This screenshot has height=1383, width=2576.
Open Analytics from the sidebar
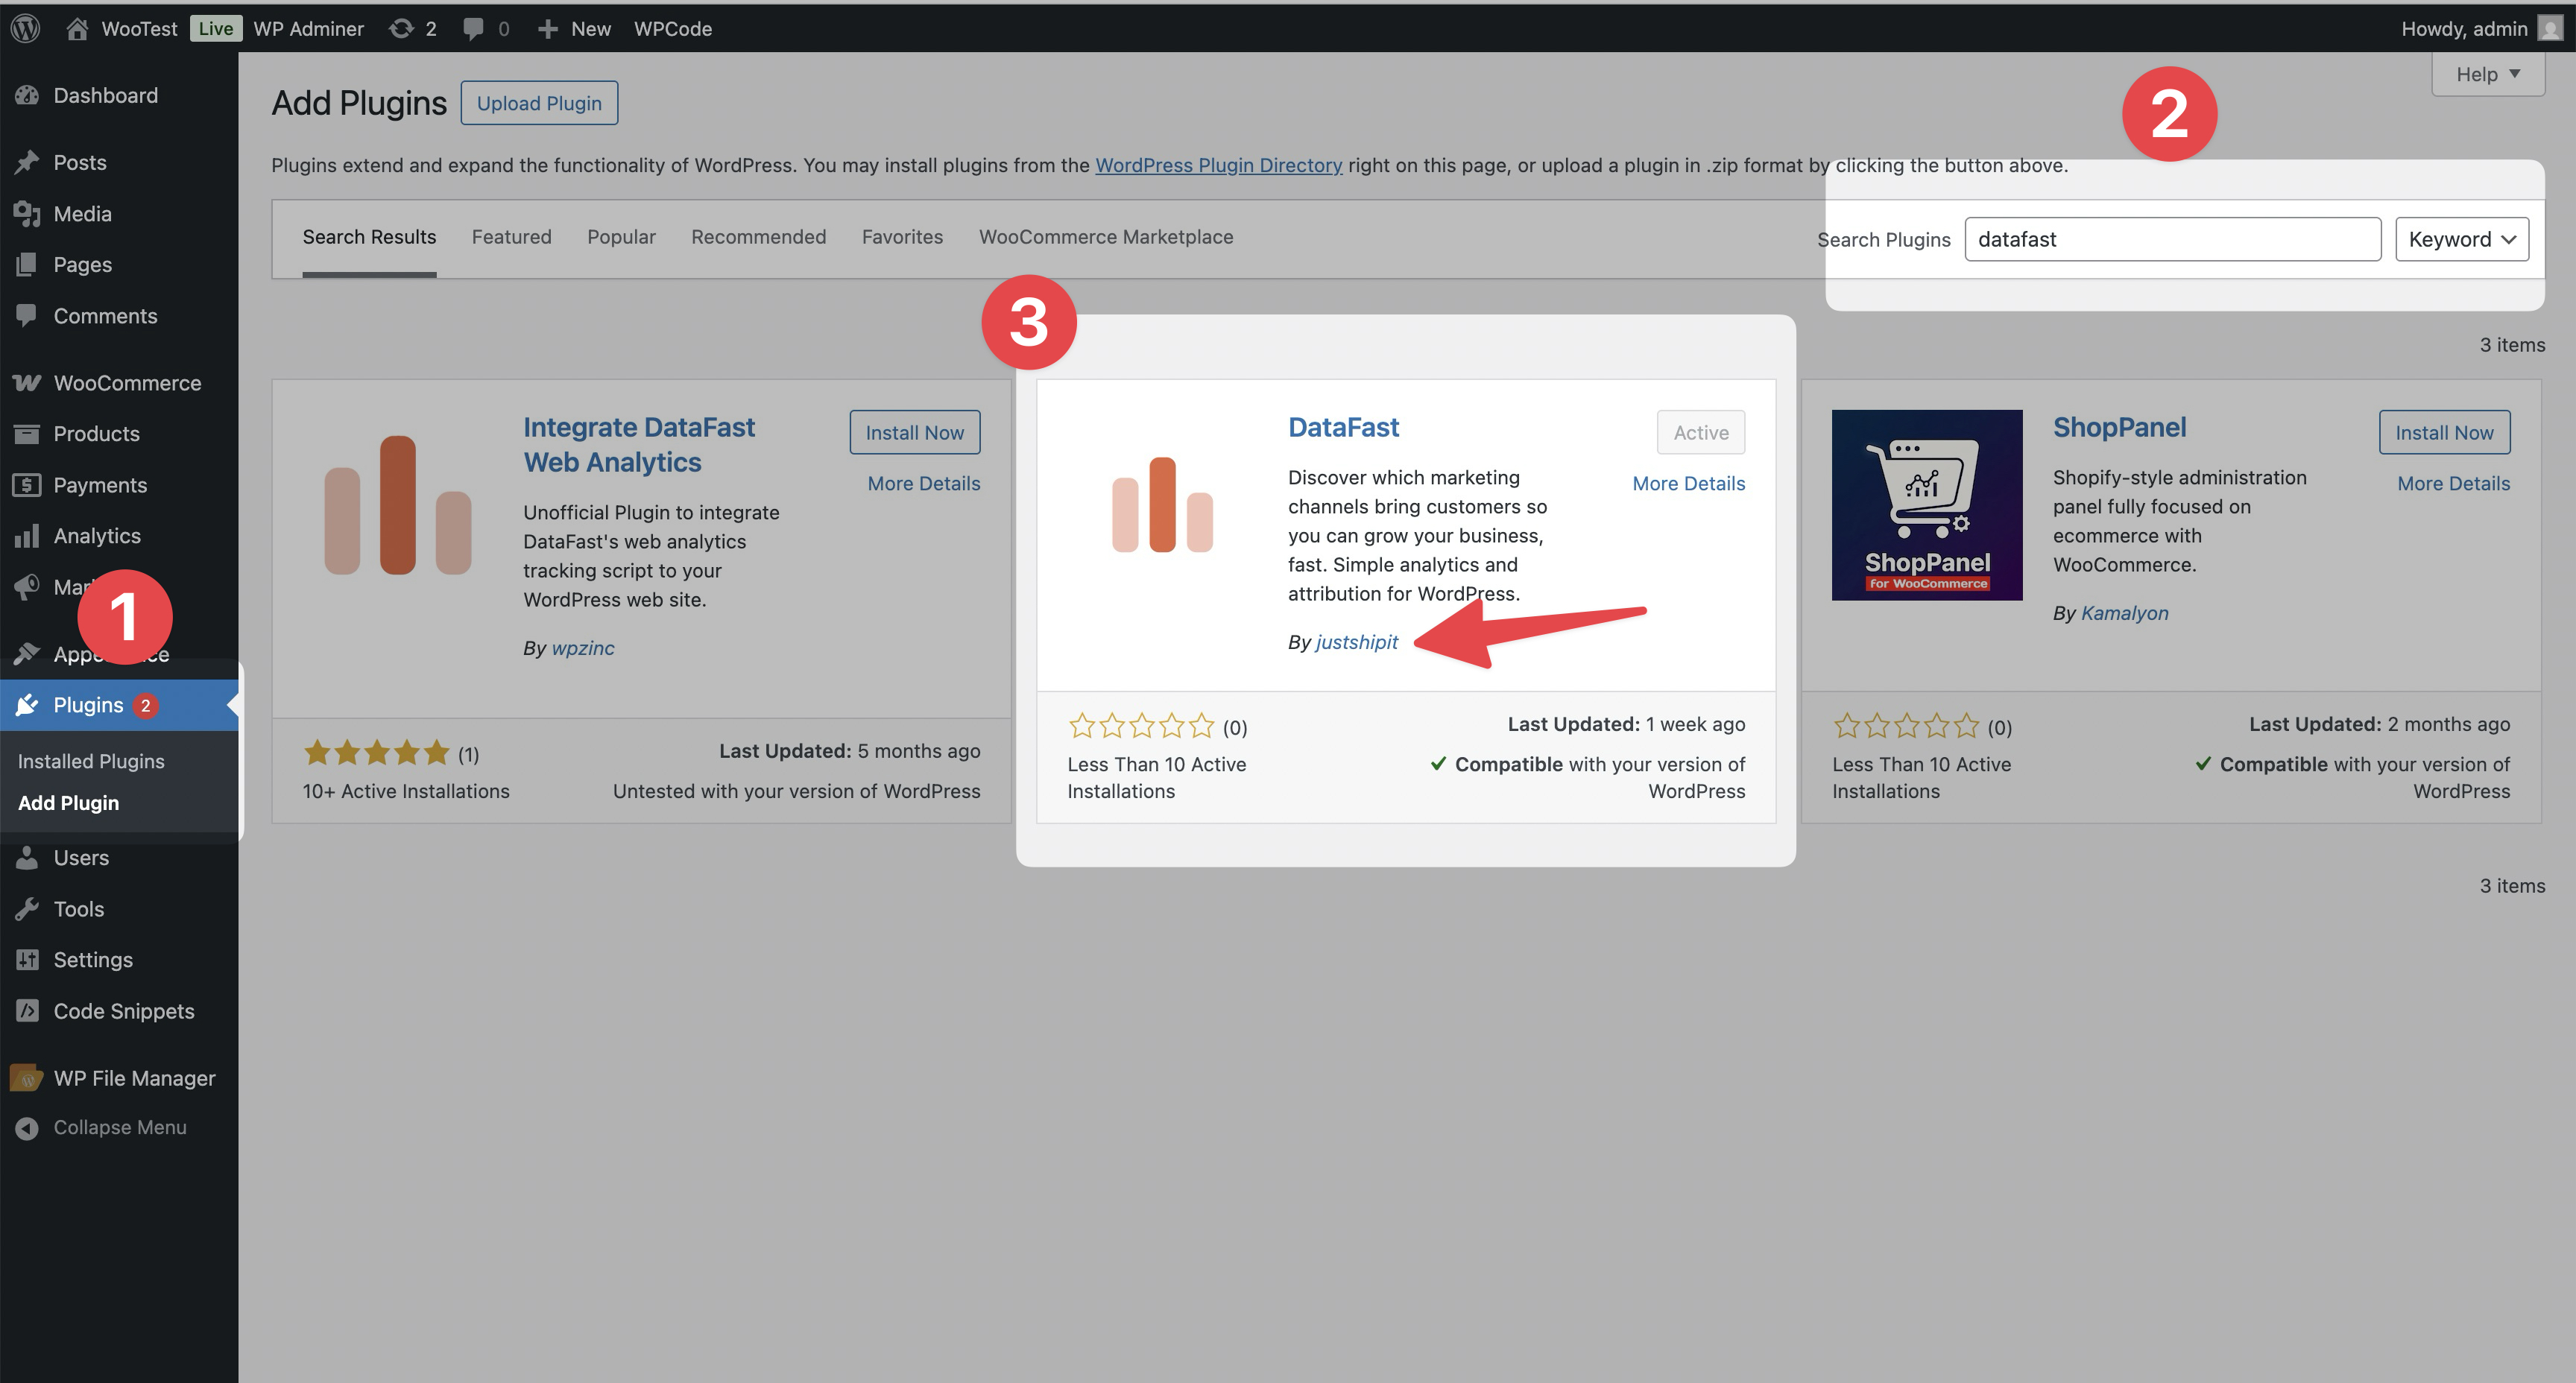[x=96, y=535]
